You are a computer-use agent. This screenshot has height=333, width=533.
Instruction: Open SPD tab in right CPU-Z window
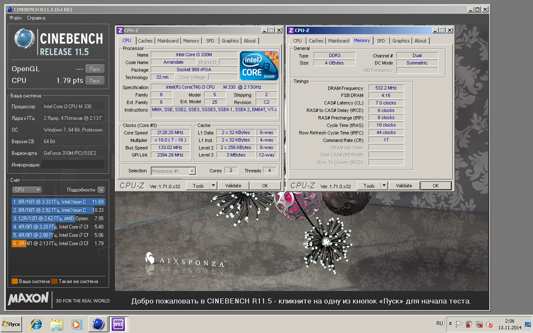(x=381, y=41)
